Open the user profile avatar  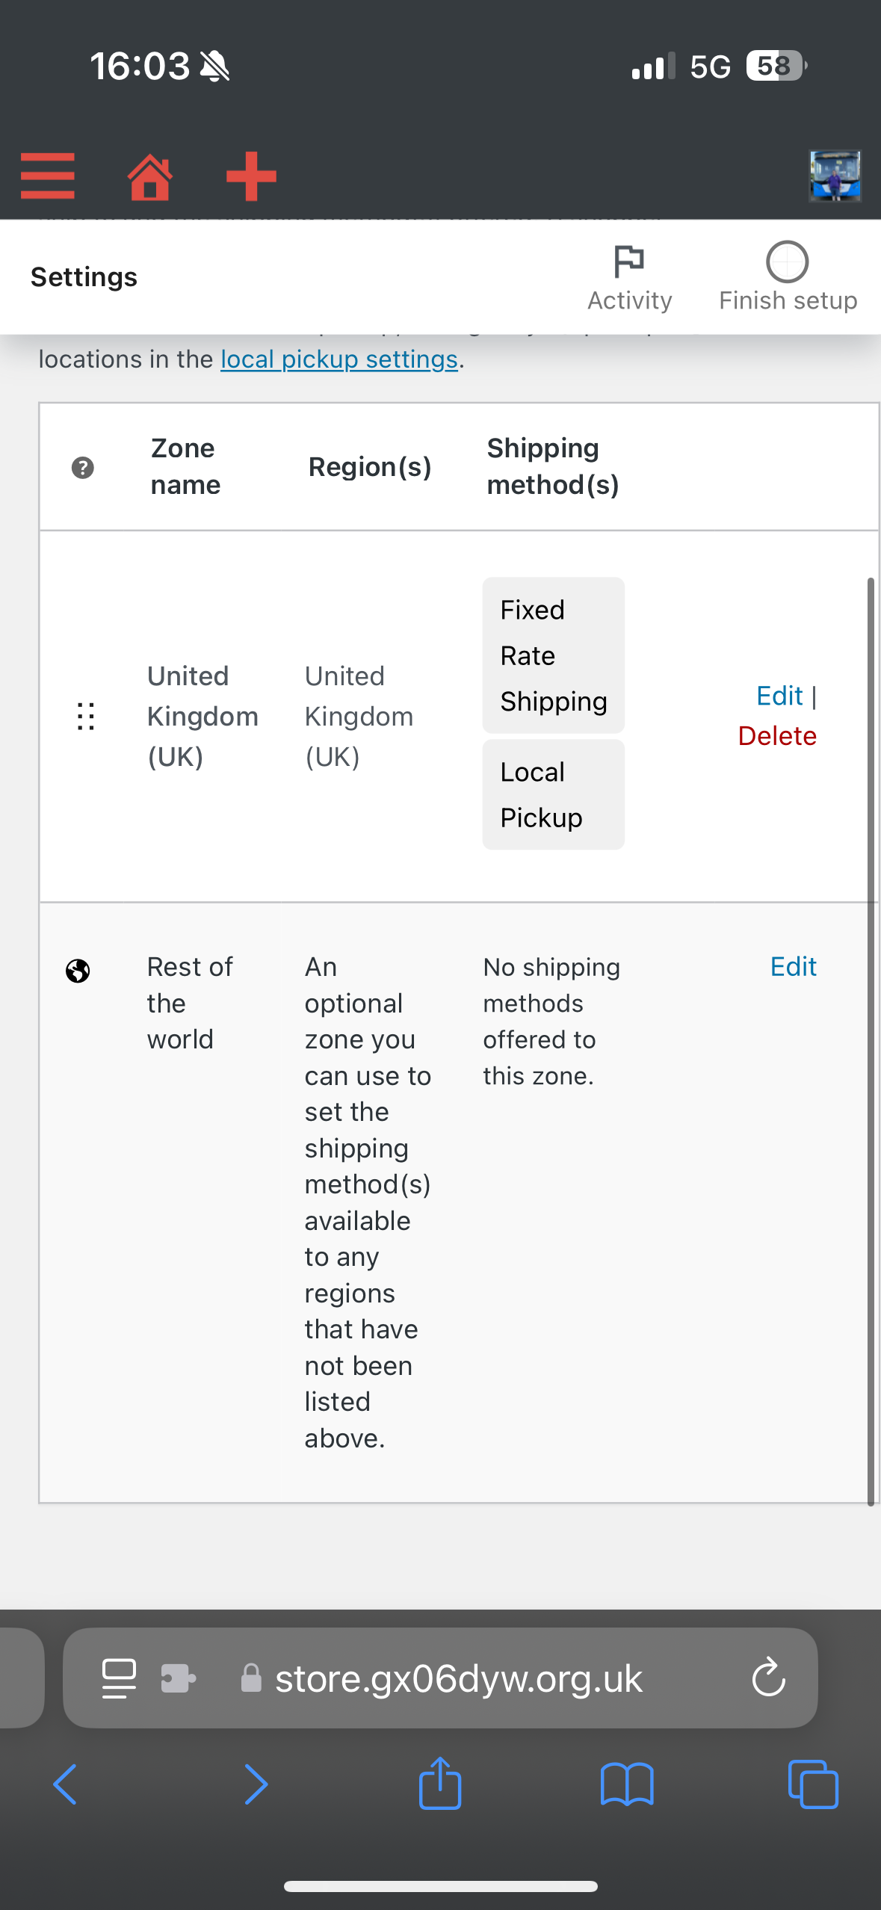[x=835, y=176]
